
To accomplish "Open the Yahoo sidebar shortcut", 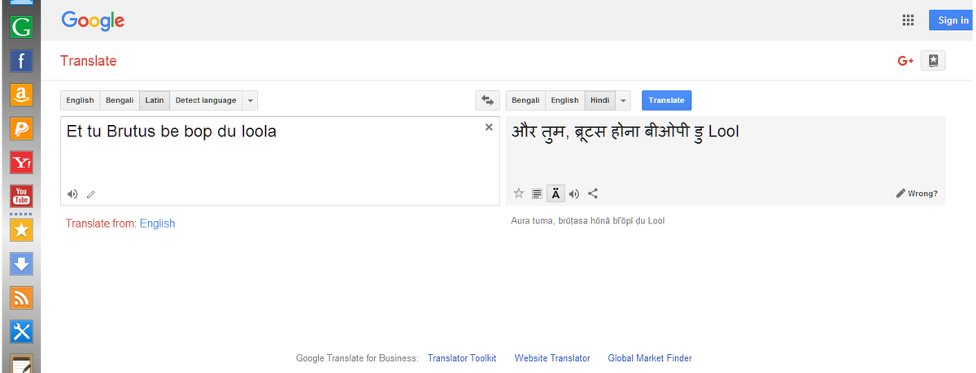I will pos(22,163).
